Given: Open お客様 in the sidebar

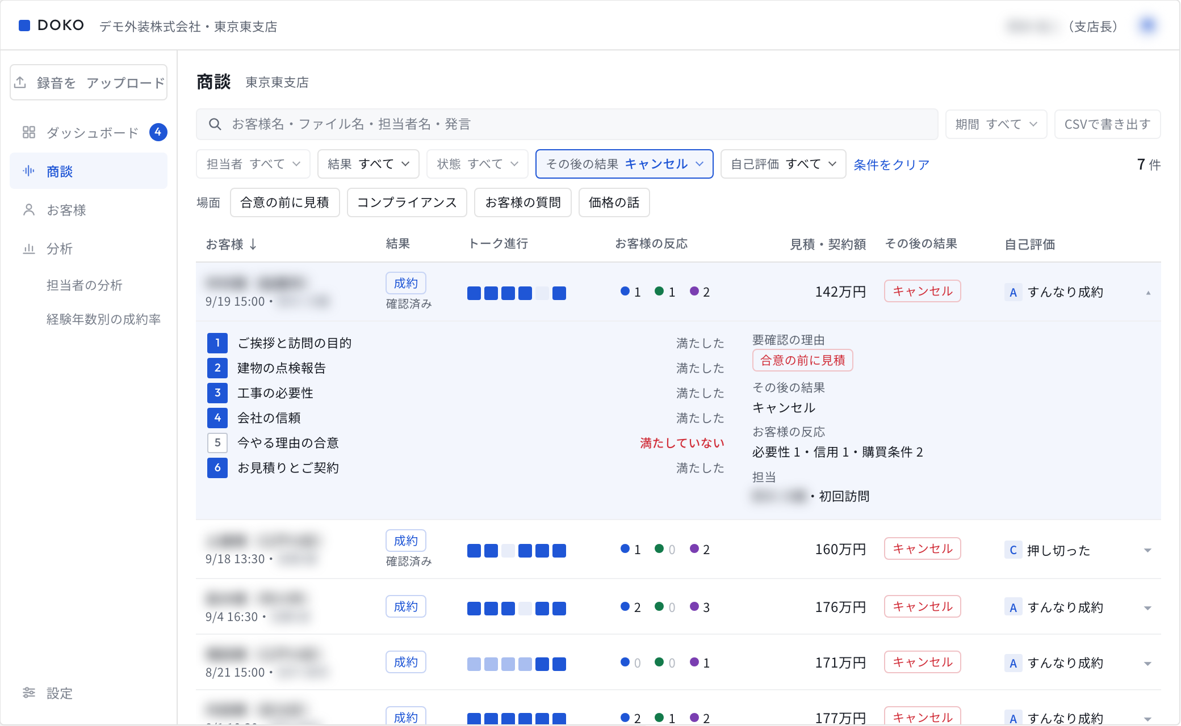Looking at the screenshot, I should tap(89, 210).
